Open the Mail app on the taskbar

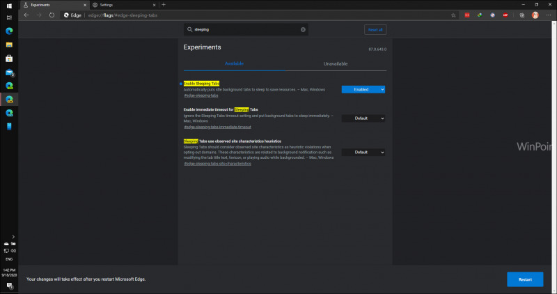click(x=9, y=72)
